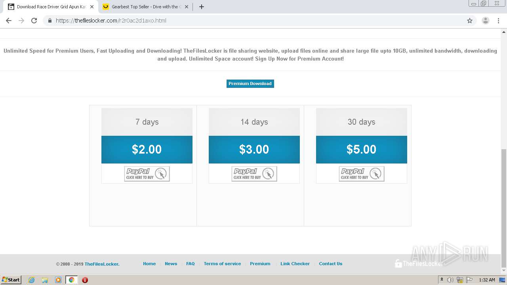This screenshot has height=285, width=507.
Task: Open Windows Media Player taskbar icon
Action: [58, 280]
